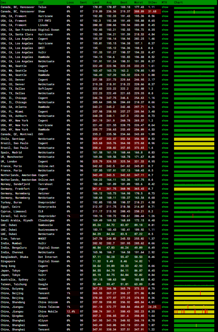Click the Worst column header
218x332 pixels.
click(x=138, y=2)
